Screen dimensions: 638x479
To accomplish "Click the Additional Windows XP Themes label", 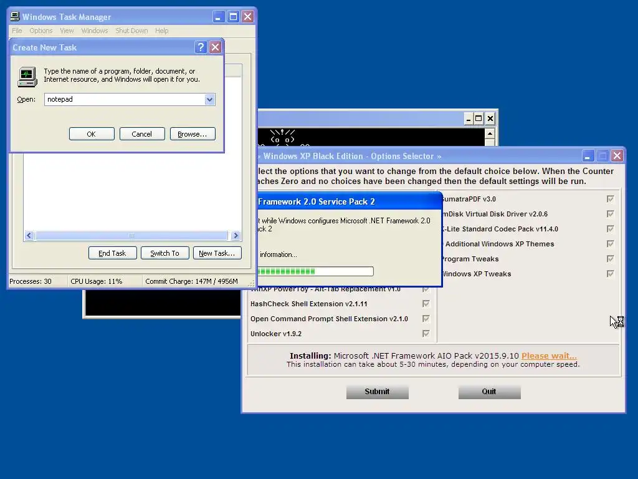I will pos(500,244).
